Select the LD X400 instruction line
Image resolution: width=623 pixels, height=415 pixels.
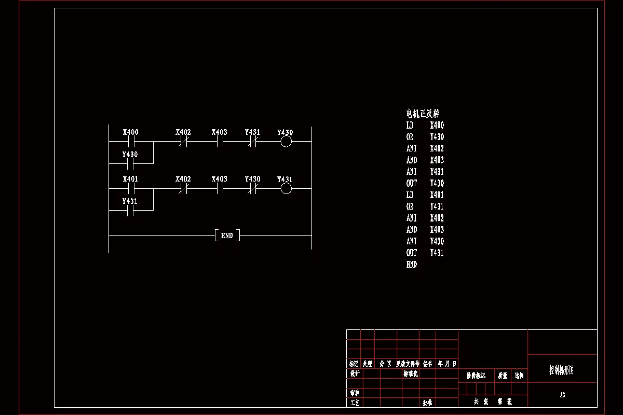[423, 125]
